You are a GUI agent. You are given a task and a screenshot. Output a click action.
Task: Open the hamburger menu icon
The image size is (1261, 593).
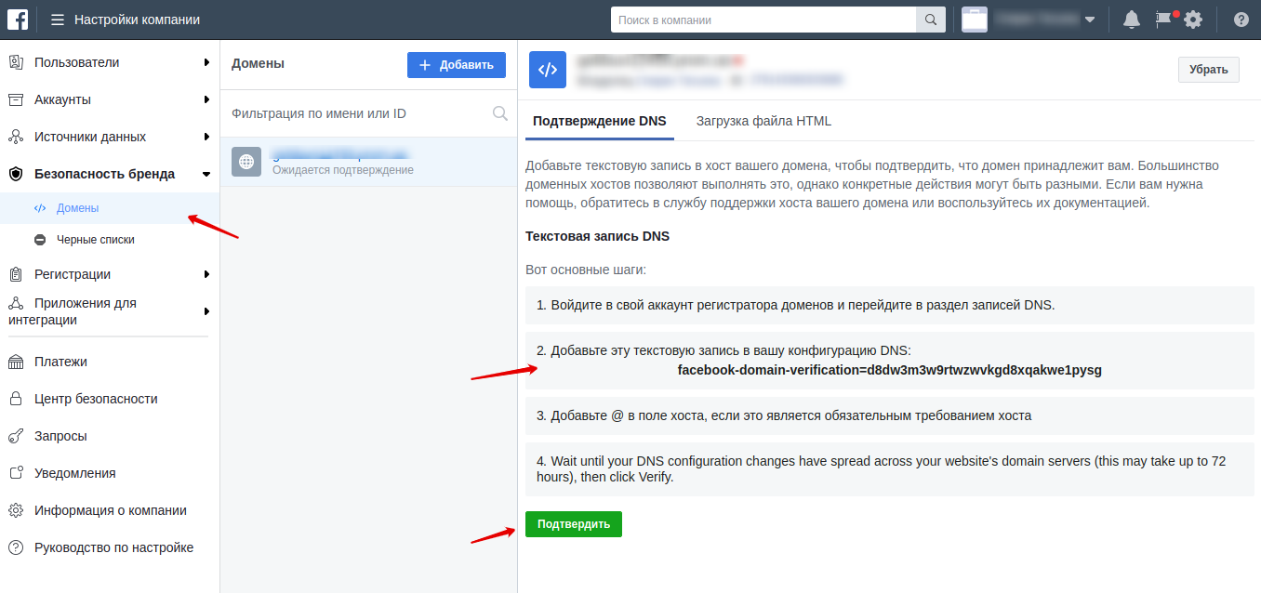58,20
